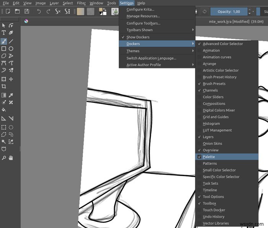Select the Transform tool
This screenshot has height=228, width=268.
(4, 79)
